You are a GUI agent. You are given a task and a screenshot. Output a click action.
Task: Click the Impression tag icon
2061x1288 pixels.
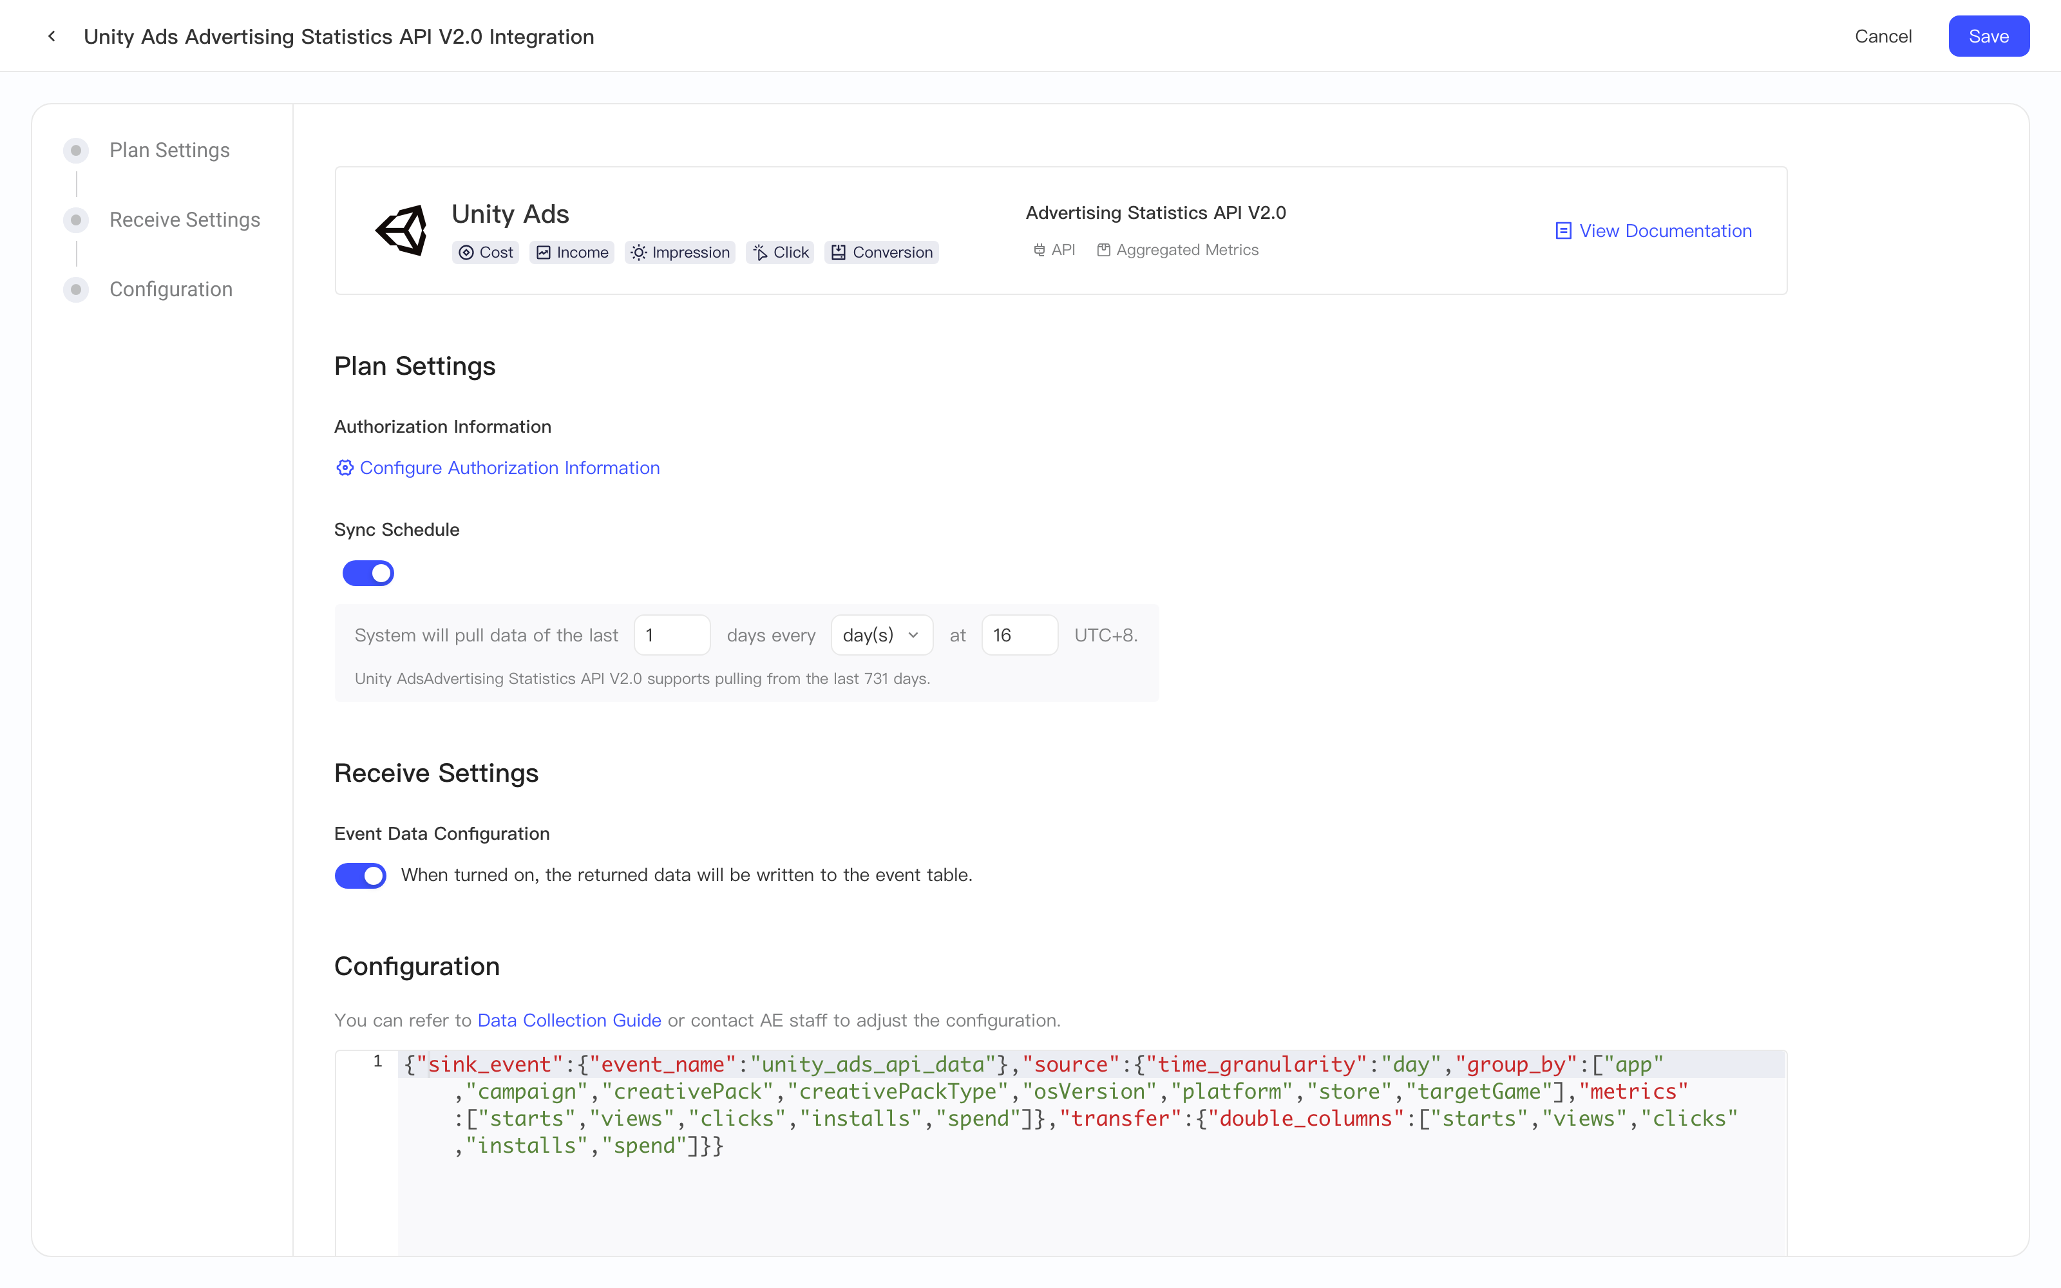point(639,252)
